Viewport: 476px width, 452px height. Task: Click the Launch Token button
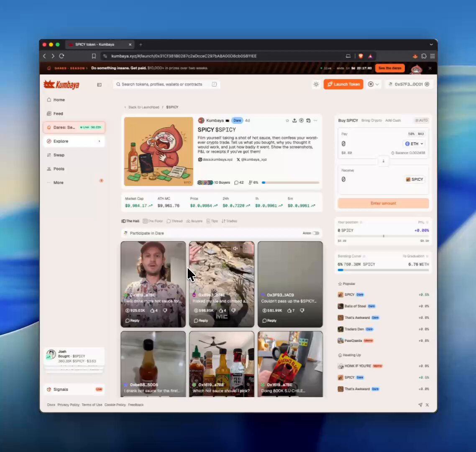[343, 84]
